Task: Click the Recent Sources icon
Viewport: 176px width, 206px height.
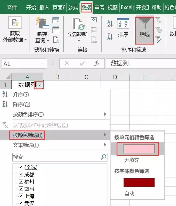Action: tap(56, 40)
